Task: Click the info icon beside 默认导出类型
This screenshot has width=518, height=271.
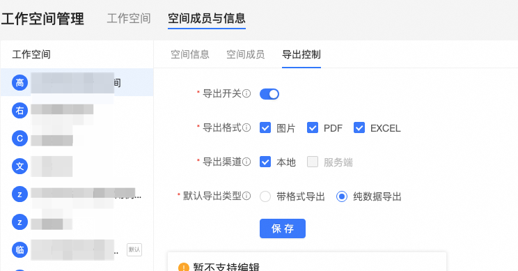Action: [246, 196]
